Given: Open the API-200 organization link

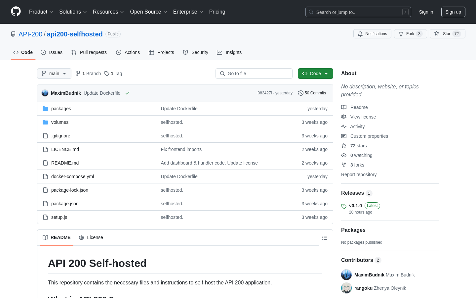Looking at the screenshot, I should point(30,34).
